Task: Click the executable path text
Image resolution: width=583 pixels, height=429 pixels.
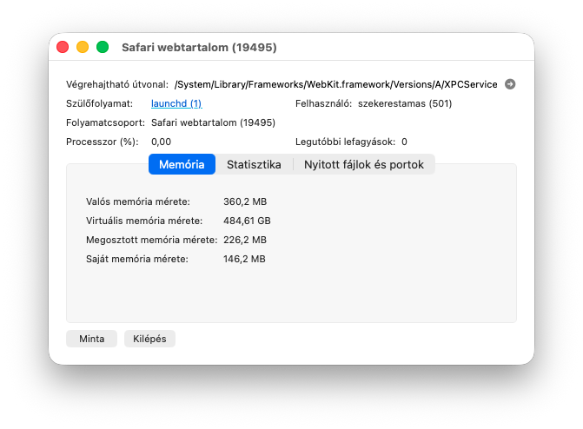Action: tap(335, 85)
